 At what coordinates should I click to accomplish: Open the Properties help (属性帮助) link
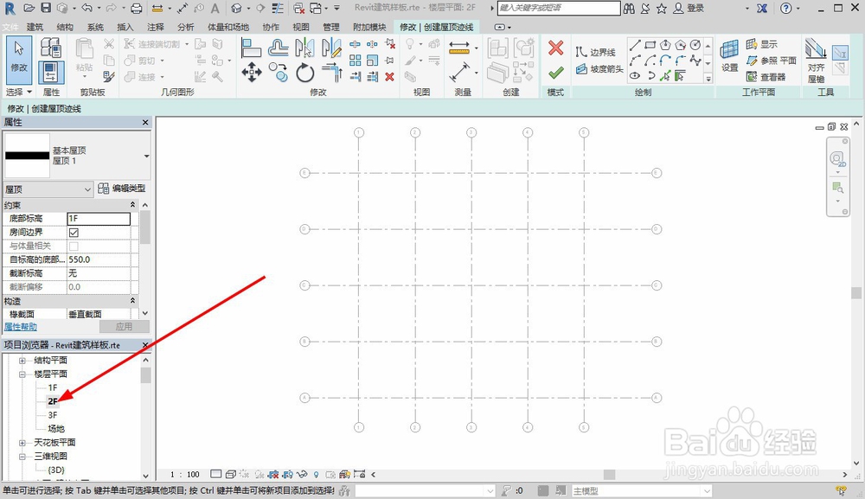[x=21, y=327]
